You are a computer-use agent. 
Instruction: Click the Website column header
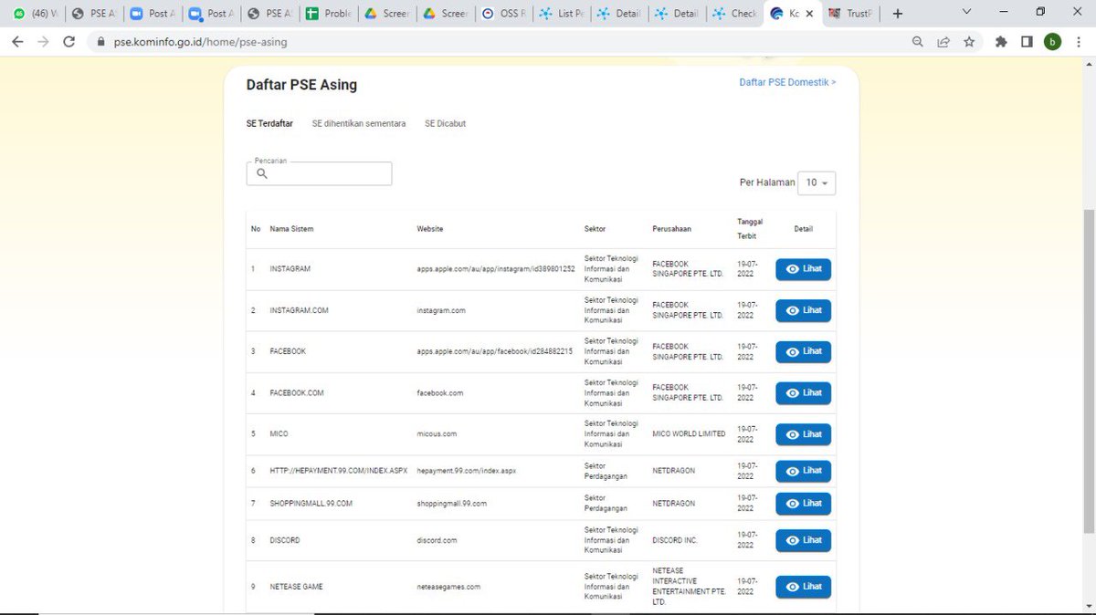pyautogui.click(x=430, y=229)
